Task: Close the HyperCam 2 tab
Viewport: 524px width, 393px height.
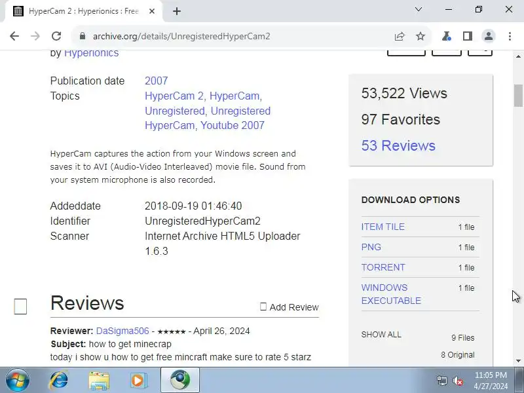Action: tap(152, 11)
